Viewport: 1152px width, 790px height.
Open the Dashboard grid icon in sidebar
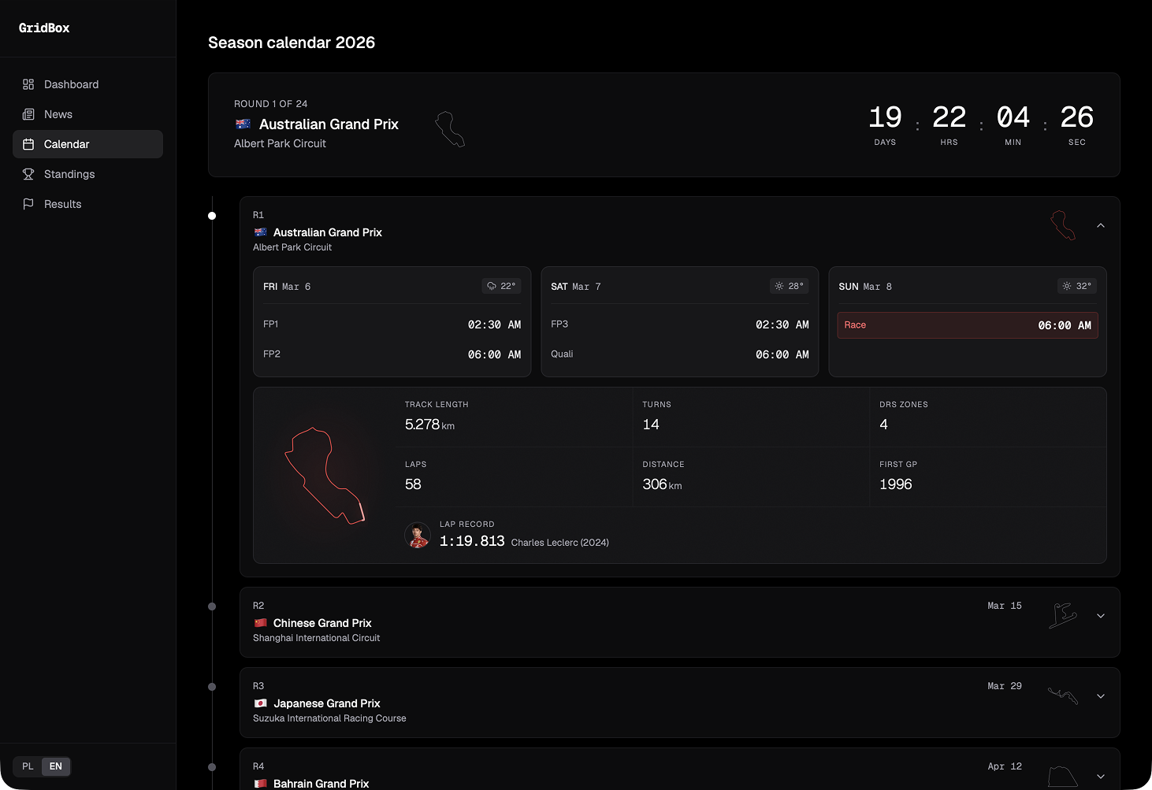(28, 83)
